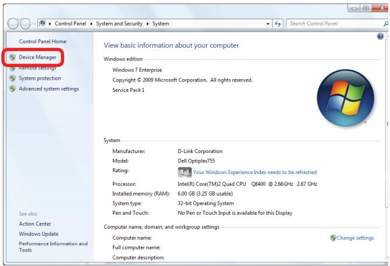
Task: Click the Change settings shield icon
Action: [333, 238]
